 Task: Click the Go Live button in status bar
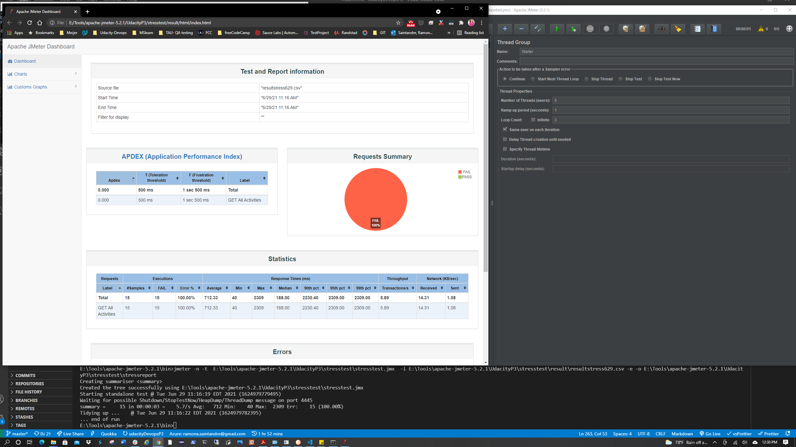(710, 433)
